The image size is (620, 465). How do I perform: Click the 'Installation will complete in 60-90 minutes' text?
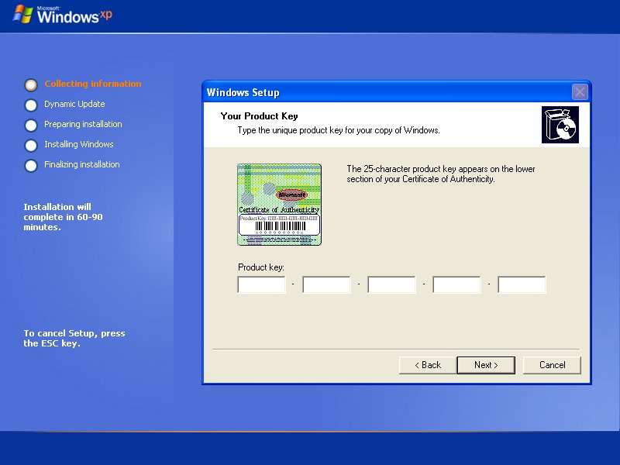pos(63,217)
